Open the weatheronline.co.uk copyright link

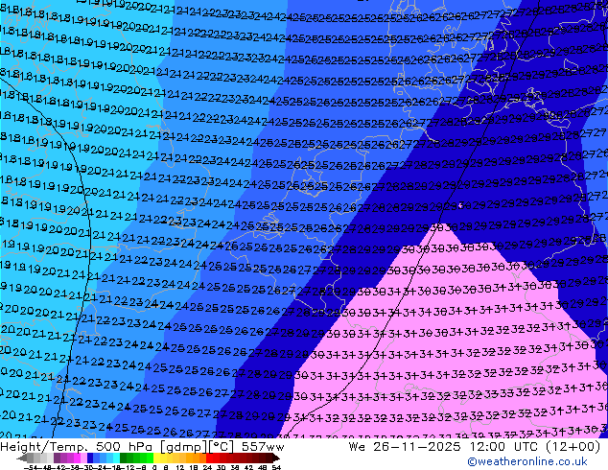click(527, 461)
